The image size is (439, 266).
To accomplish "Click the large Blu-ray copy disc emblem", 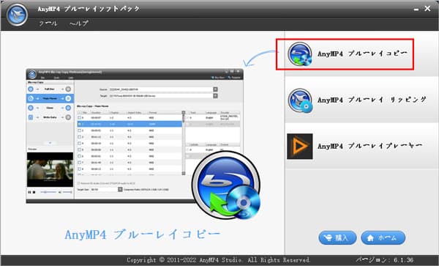I will coord(226,185).
